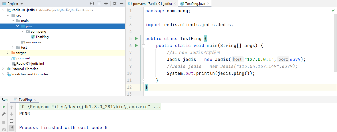The width and height of the screenshot is (337, 132).
Task: Click the java.exe command line in console
Action: pyautogui.click(x=90, y=107)
